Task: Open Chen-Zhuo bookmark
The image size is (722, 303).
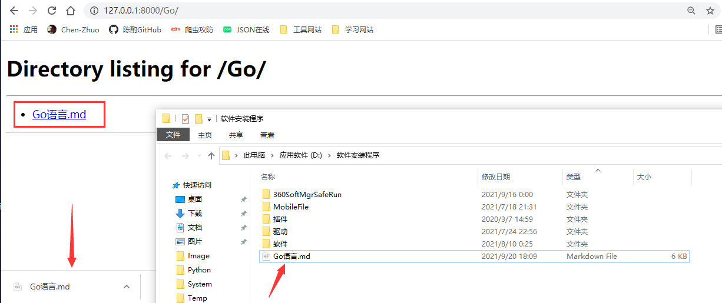Action: point(74,29)
